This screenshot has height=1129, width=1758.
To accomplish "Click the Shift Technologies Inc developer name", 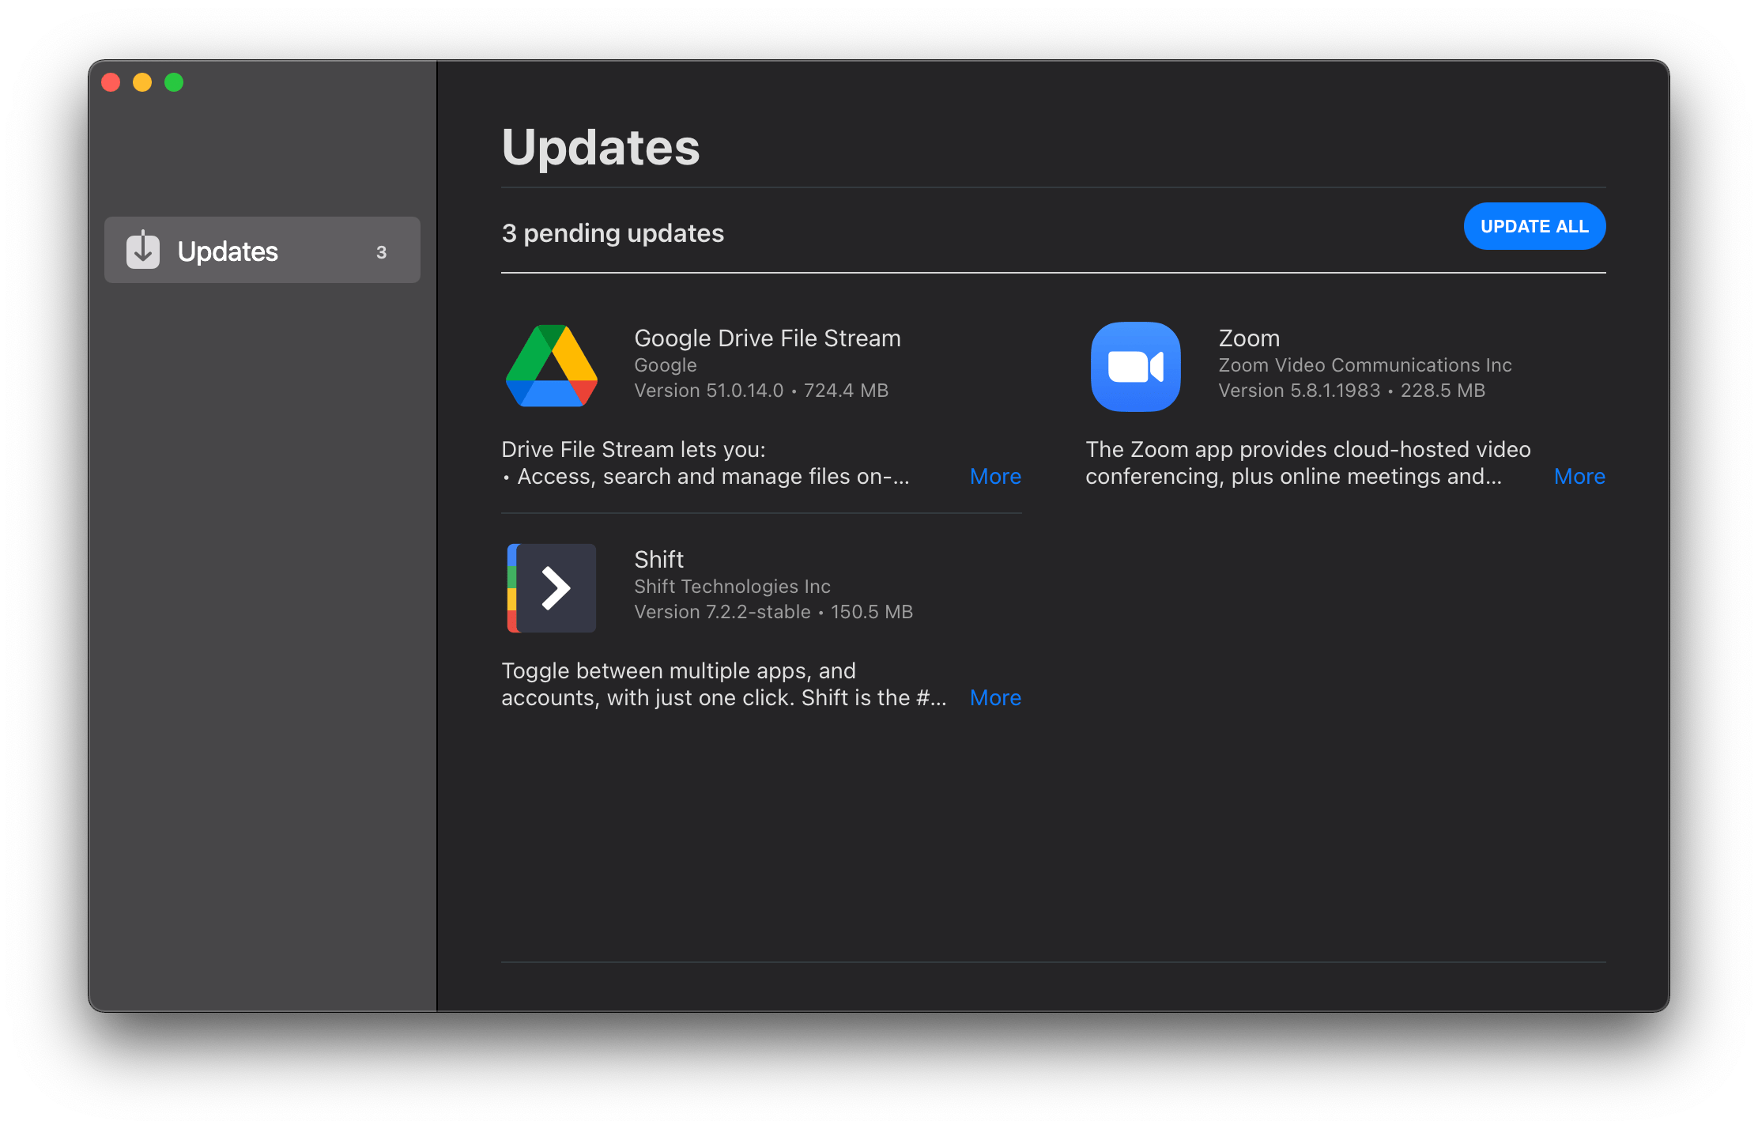I will pyautogui.click(x=732, y=587).
